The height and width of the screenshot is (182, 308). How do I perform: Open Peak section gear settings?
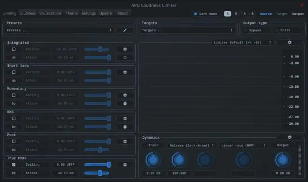coord(125,141)
